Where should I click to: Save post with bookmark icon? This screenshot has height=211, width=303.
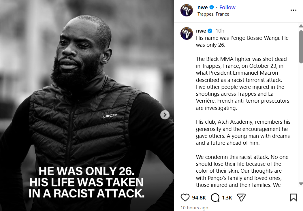(x=293, y=197)
